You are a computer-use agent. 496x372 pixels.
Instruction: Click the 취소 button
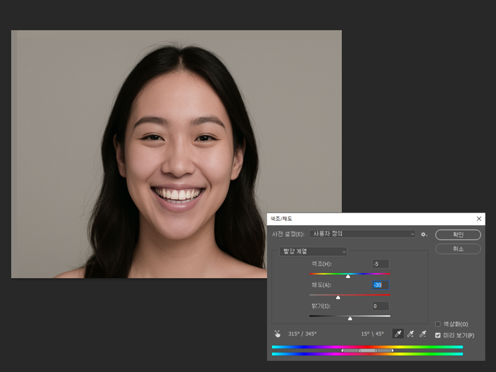coord(458,249)
